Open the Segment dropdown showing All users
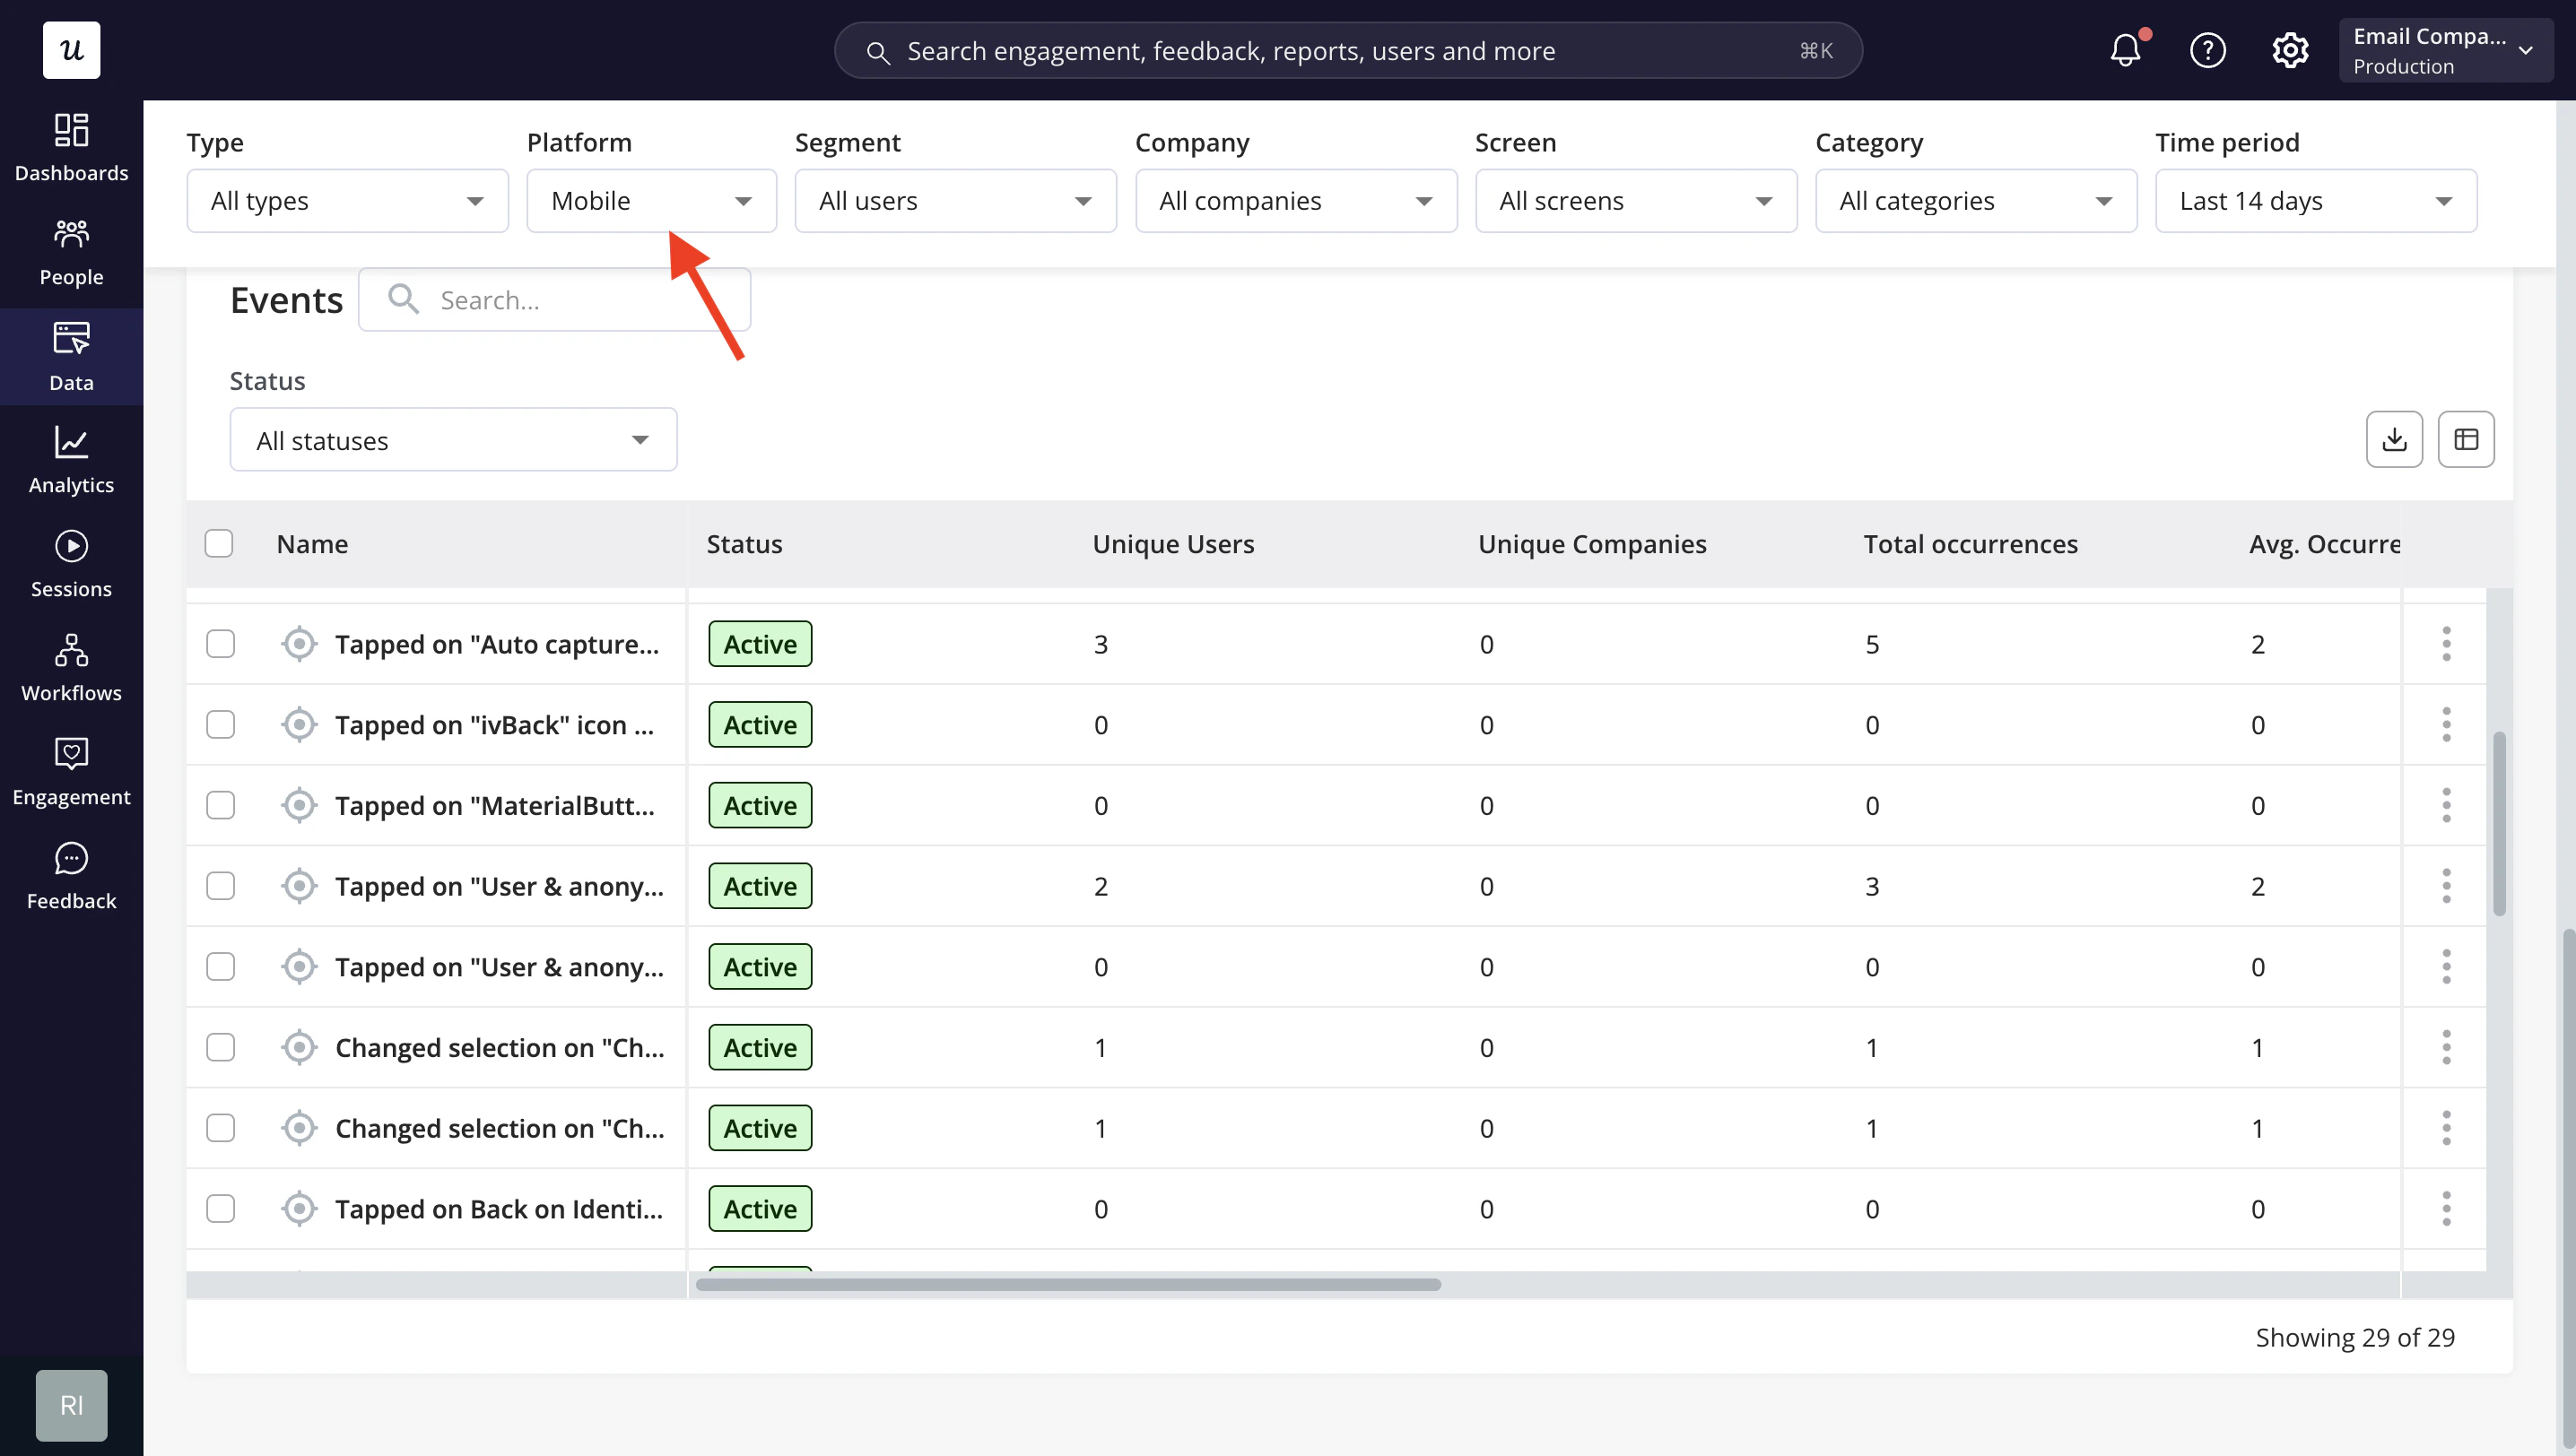 955,201
